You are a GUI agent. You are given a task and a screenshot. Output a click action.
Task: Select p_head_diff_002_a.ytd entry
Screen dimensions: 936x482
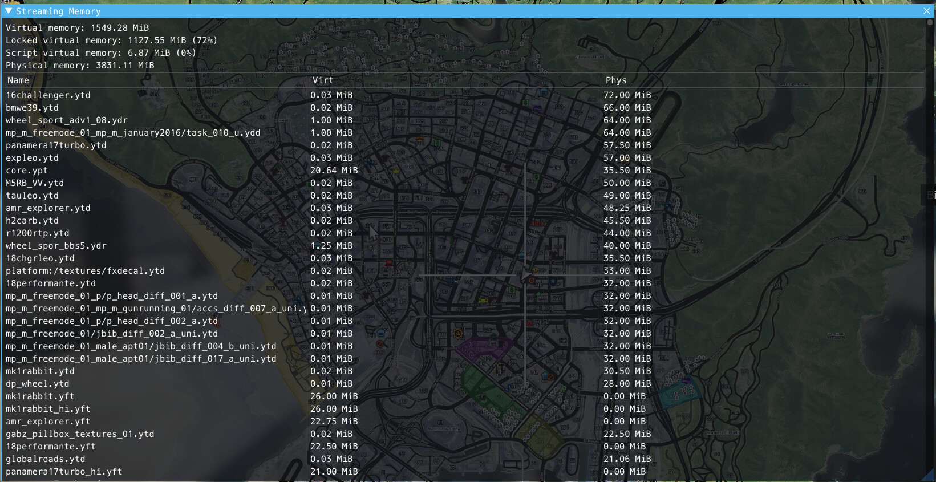pyautogui.click(x=112, y=321)
